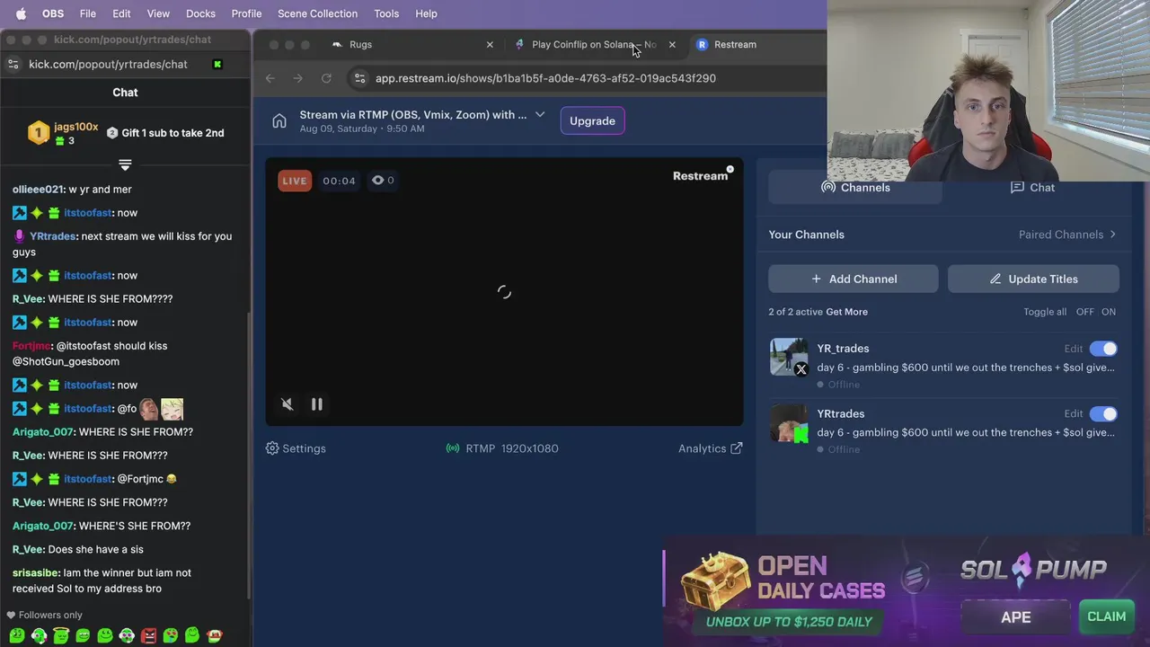Mute the Restream preview player

click(287, 404)
